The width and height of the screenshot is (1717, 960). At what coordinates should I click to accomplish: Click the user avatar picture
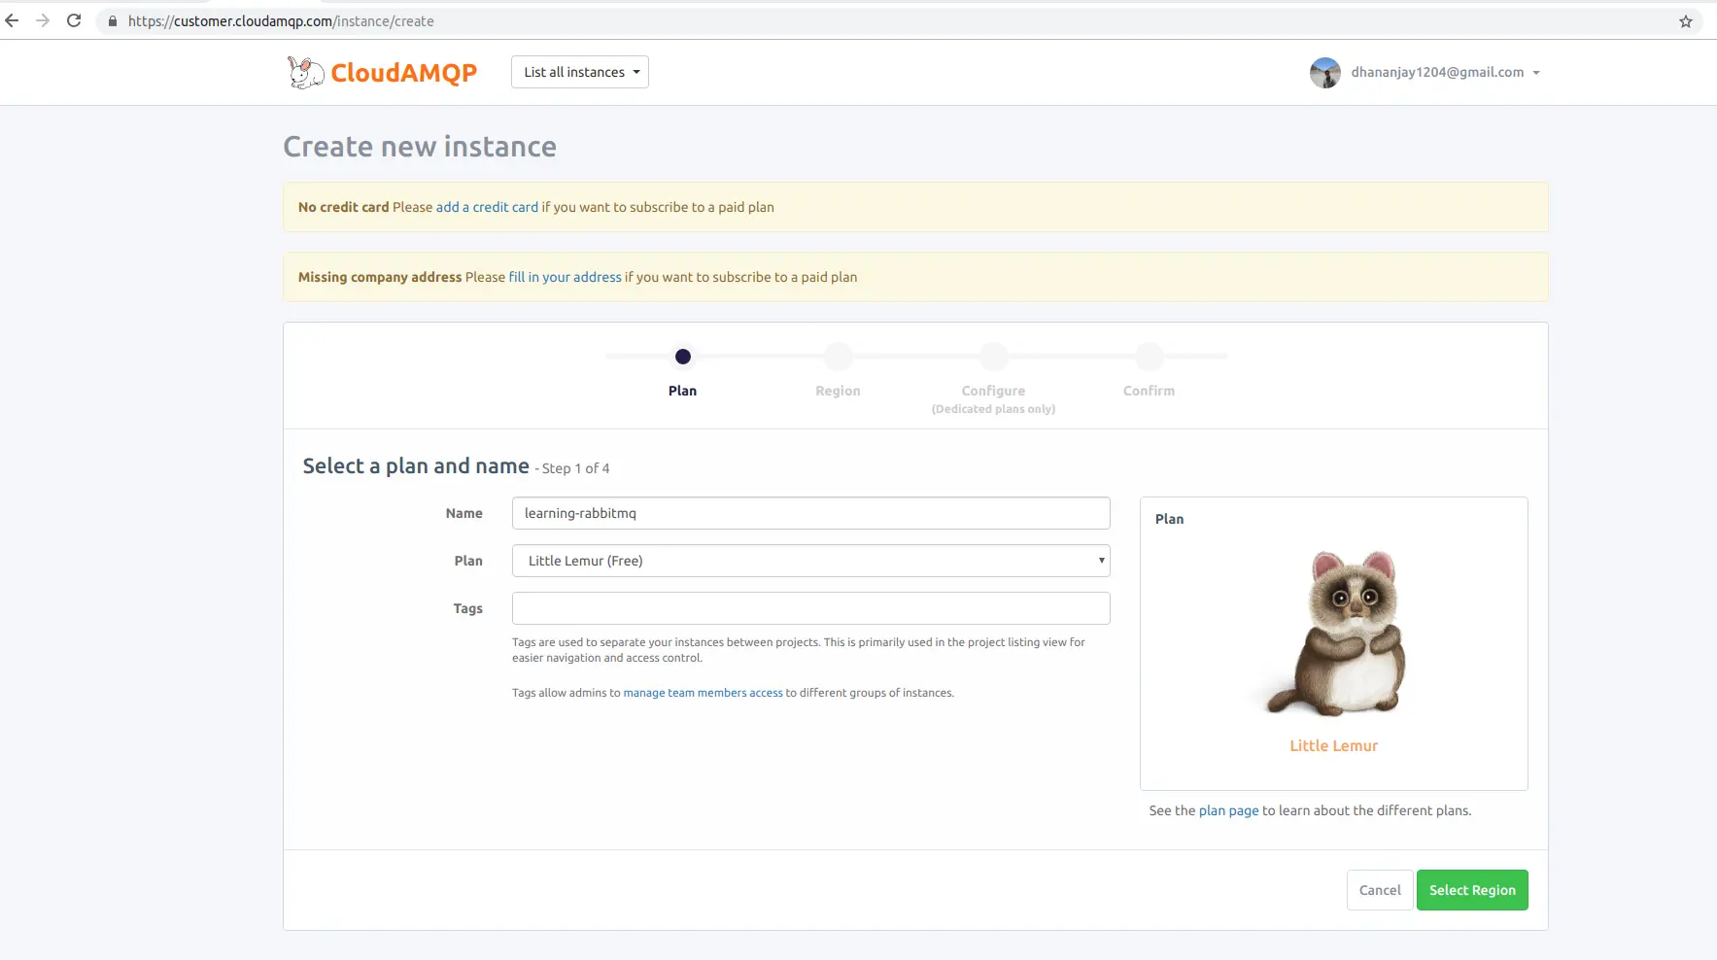pos(1325,73)
